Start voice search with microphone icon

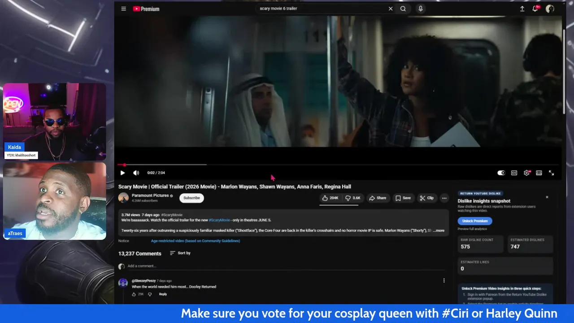tap(420, 9)
